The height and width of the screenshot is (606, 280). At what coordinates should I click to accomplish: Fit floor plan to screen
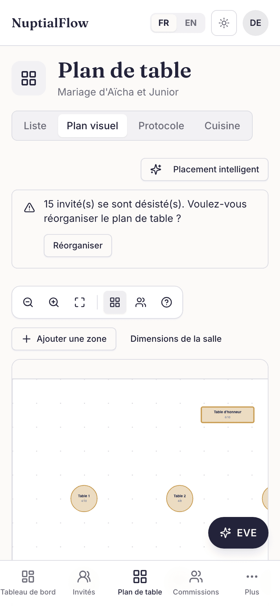[80, 302]
